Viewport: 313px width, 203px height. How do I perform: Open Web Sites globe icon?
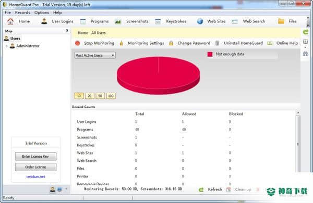coord(200,21)
